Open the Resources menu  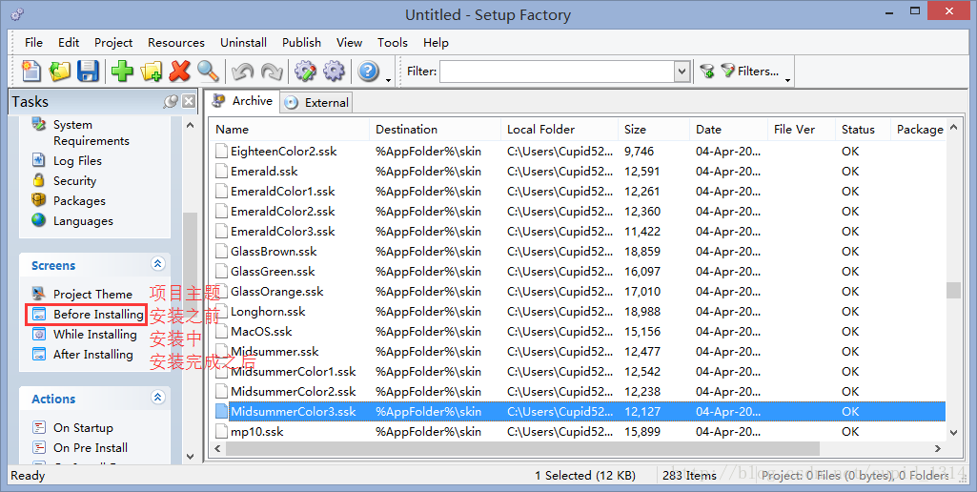[176, 42]
